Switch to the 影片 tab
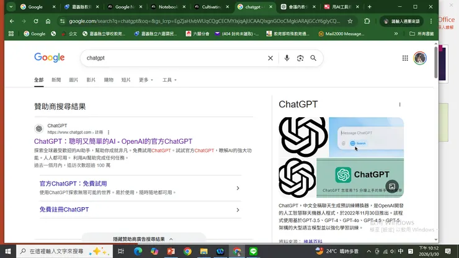Image resolution: width=459 pixels, height=258 pixels. pos(91,80)
